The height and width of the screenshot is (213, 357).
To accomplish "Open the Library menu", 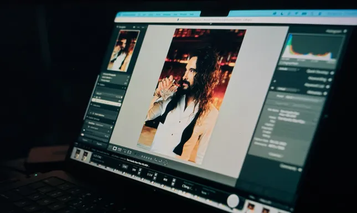I will click(151, 14).
